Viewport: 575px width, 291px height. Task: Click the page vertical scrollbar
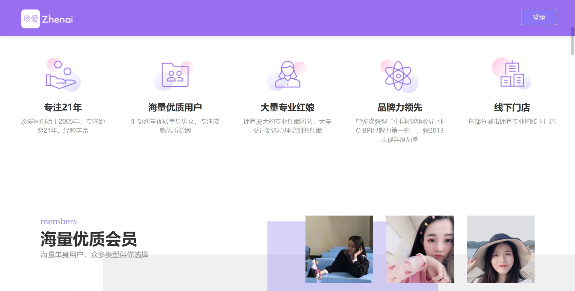pyautogui.click(x=572, y=41)
